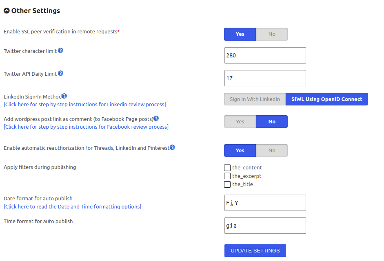This screenshot has height=261, width=384.
Task: Open help icon for LinkedIn Sign-In Method
Action: click(x=64, y=96)
